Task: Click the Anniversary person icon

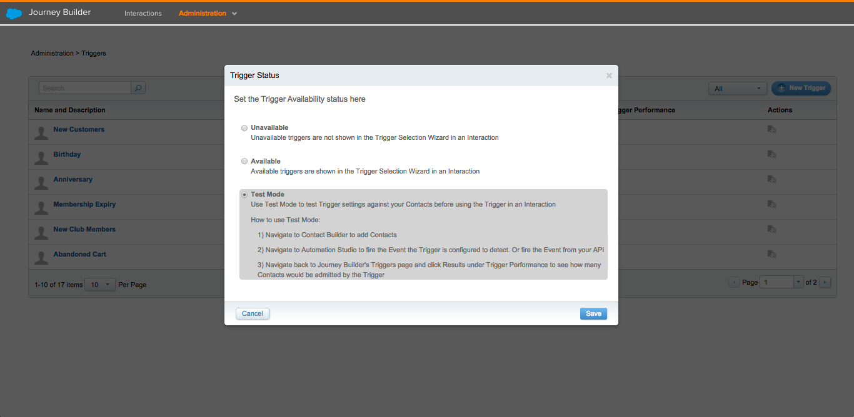Action: coord(41,183)
